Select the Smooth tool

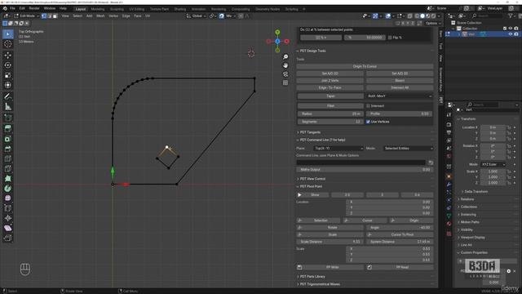click(8, 198)
